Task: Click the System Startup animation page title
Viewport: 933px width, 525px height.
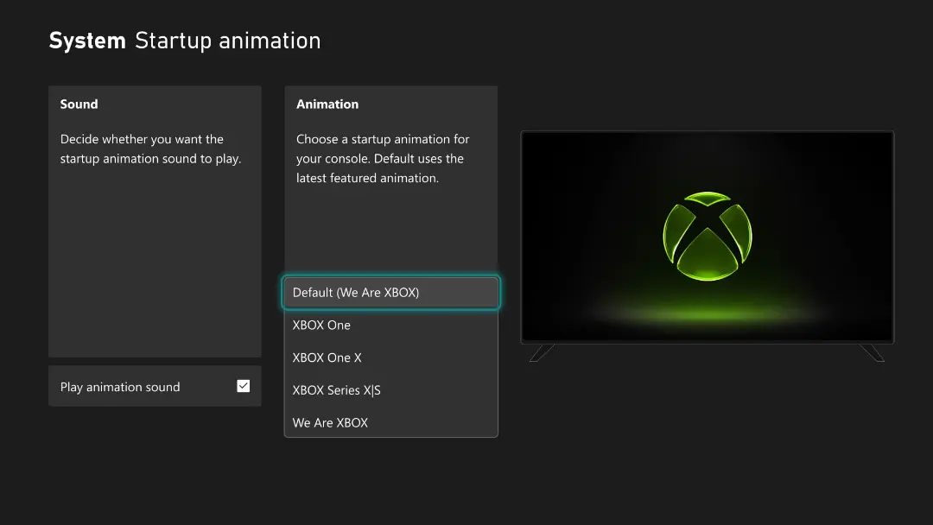Action: pyautogui.click(x=185, y=41)
